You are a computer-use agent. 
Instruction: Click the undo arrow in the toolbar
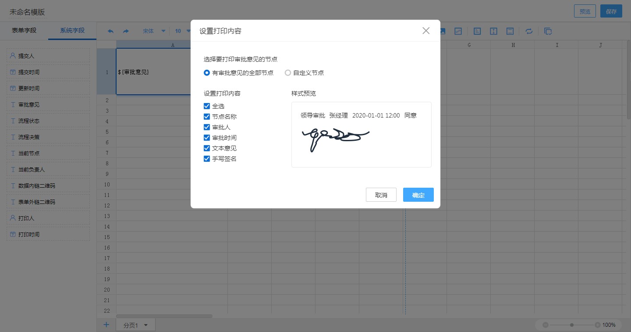tap(110, 31)
